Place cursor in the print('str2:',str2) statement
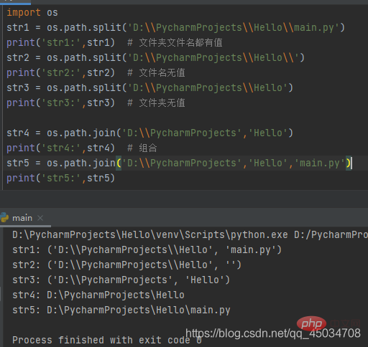This screenshot has width=368, height=347. 61,72
